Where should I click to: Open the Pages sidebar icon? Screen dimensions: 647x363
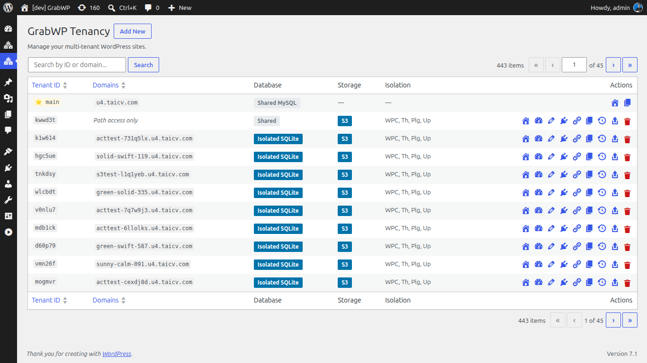point(8,114)
